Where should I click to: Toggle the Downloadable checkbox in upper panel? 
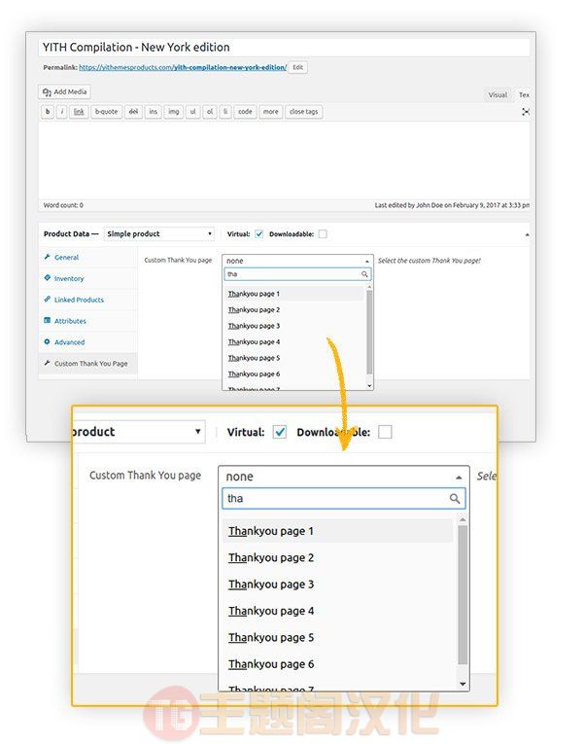pos(323,234)
